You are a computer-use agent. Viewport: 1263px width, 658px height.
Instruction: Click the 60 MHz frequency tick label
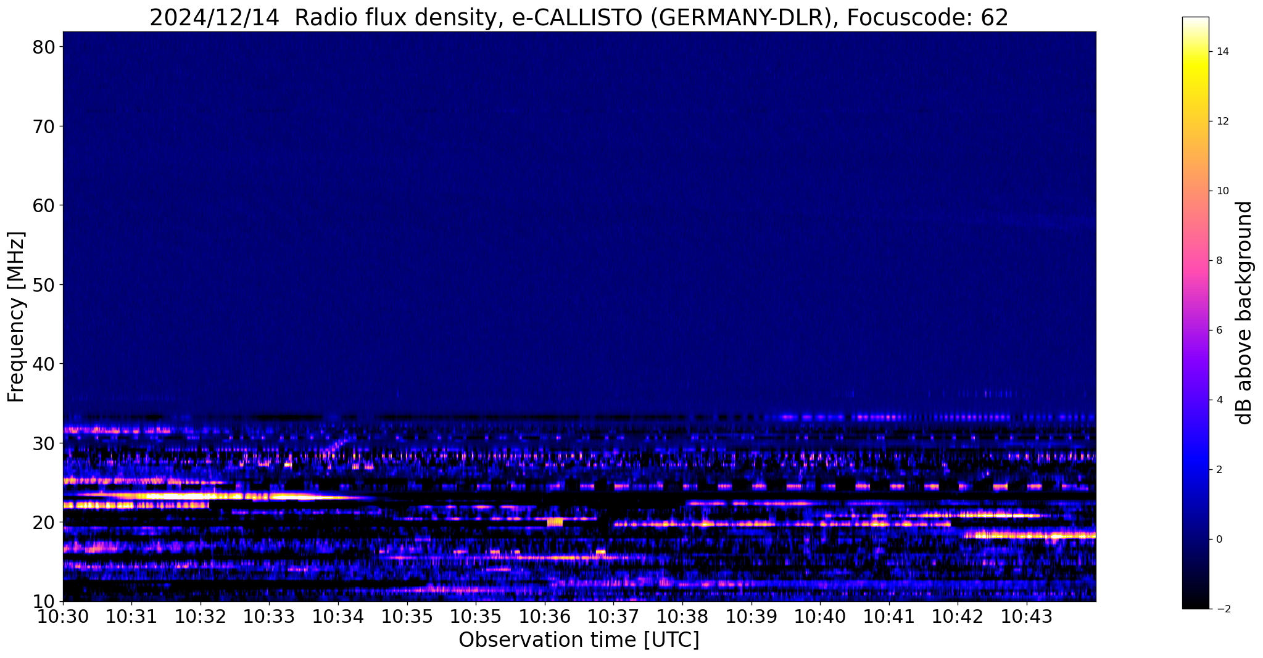(x=44, y=205)
